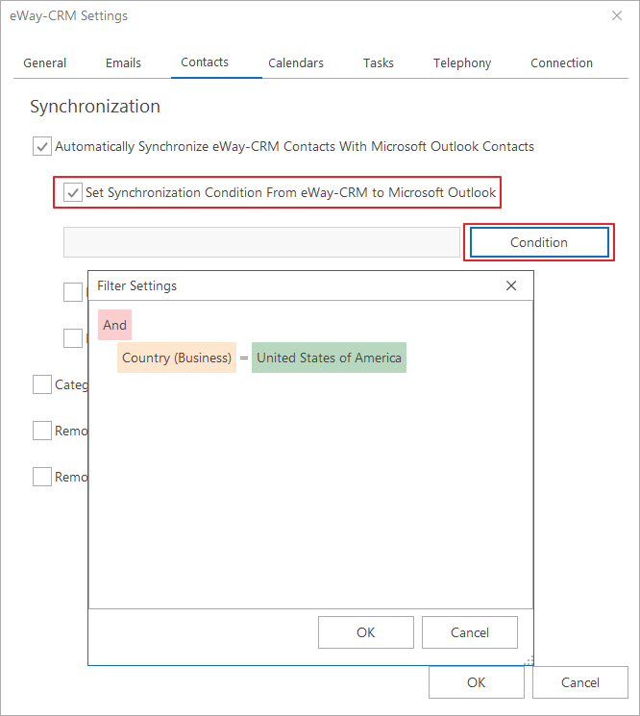Click the Filter Settings dialog title
640x716 pixels.
(137, 285)
